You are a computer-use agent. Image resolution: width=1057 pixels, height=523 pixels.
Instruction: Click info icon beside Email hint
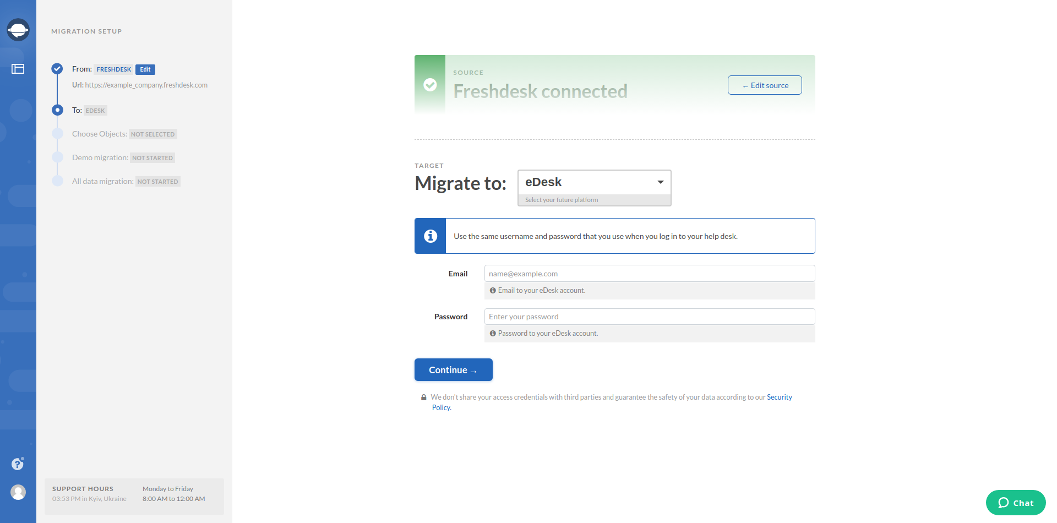tap(493, 291)
